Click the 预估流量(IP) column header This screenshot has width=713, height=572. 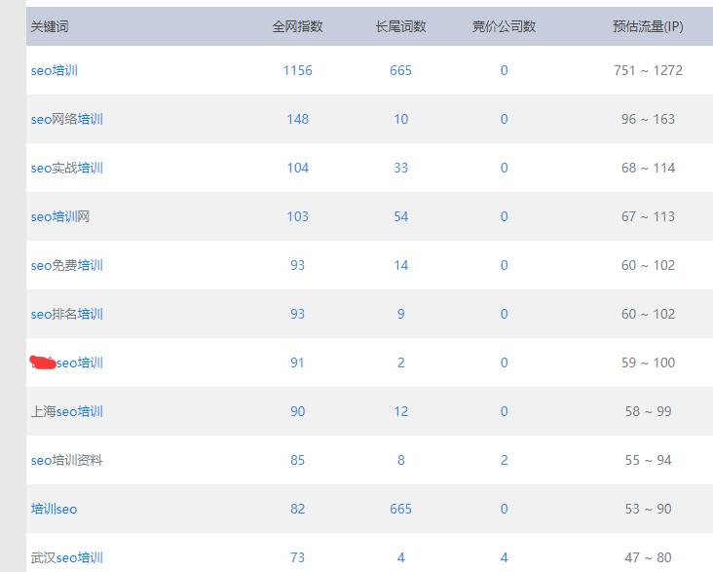click(648, 26)
